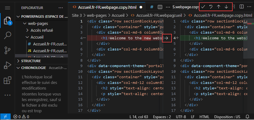Click the h2 text-align line in right editor
Image resolution: width=254 pixels, height=120 pixels.
(x=221, y=88)
